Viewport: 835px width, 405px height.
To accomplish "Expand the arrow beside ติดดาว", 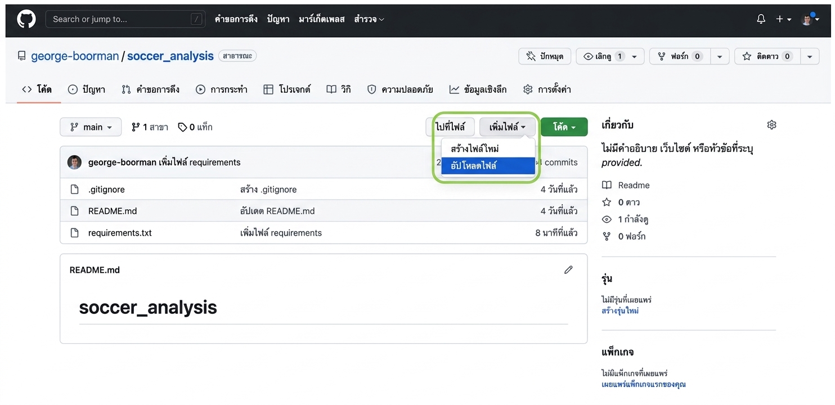I will (x=810, y=56).
